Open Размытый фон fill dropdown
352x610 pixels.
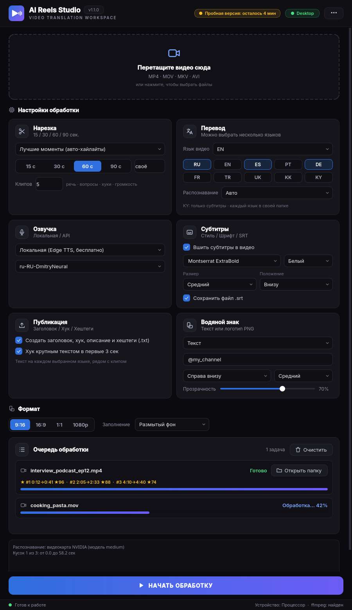pyautogui.click(x=172, y=425)
